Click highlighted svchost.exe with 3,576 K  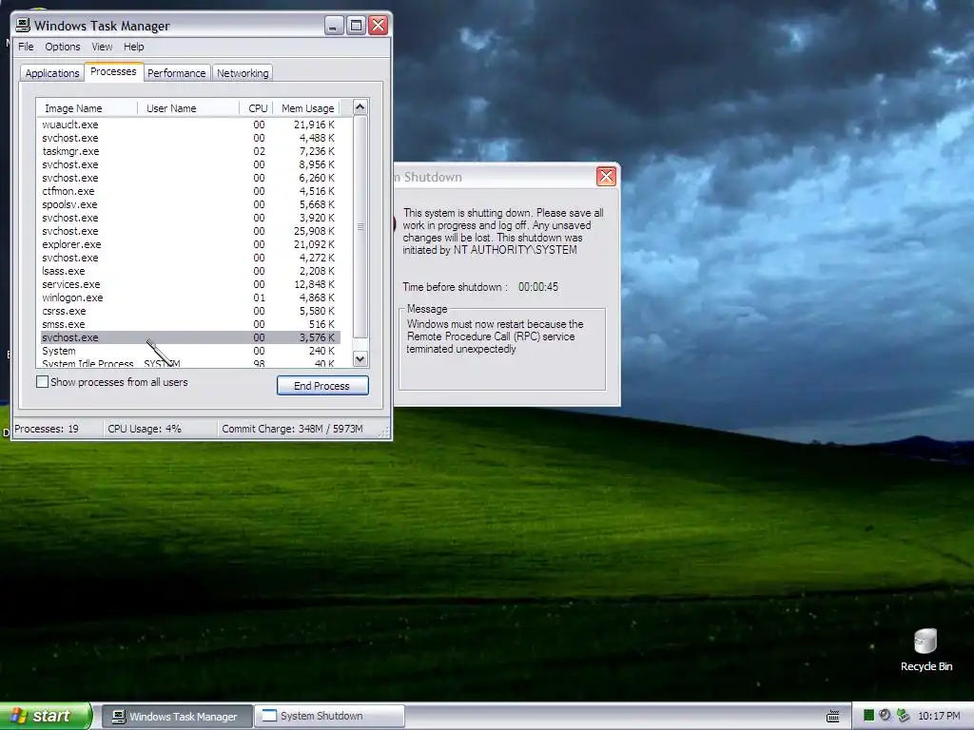click(190, 337)
